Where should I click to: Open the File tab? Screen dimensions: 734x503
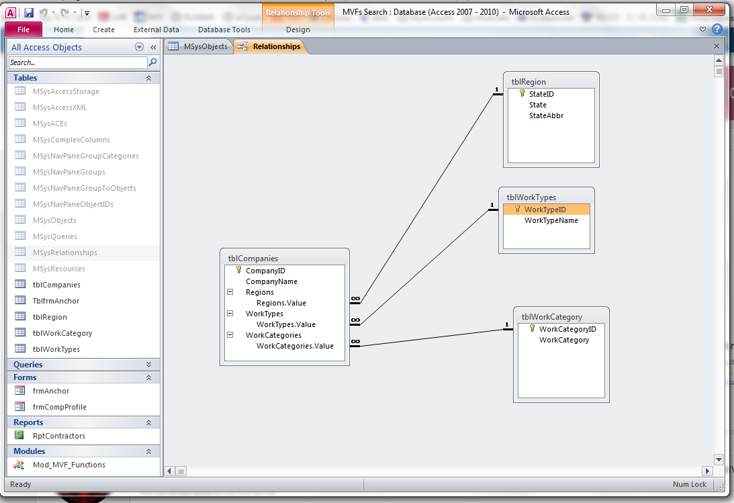click(x=24, y=30)
